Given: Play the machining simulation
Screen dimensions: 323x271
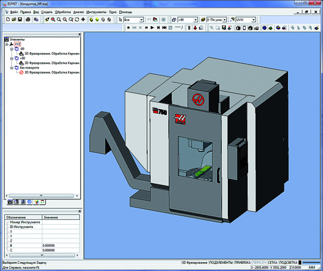Looking at the screenshot, I should (152, 27).
